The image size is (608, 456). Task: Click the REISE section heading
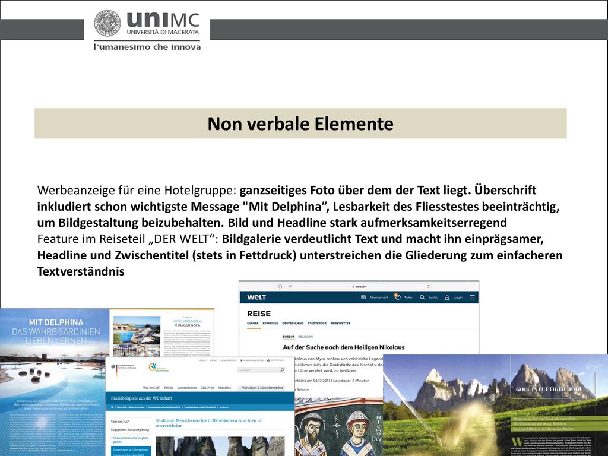(x=259, y=313)
